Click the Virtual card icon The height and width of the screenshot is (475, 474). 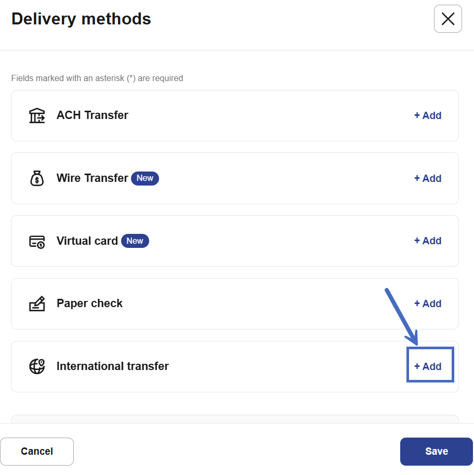pyautogui.click(x=37, y=241)
